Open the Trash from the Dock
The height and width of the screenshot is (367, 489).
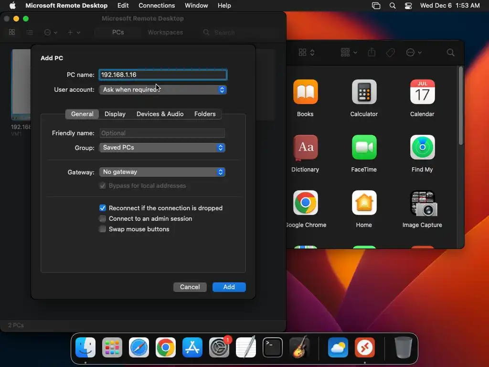click(403, 347)
